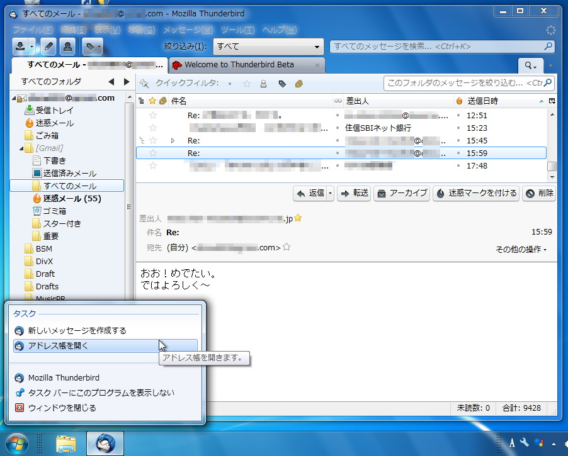This screenshot has width=568, height=456.
Task: Select the Write new message pencil icon
Action: coord(48,47)
